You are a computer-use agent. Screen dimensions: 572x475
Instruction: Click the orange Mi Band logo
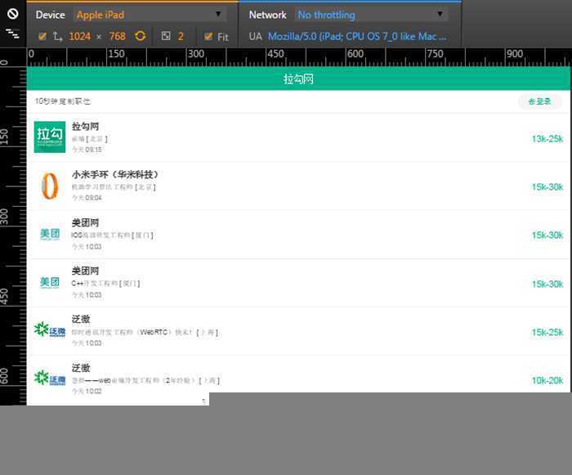tap(50, 186)
